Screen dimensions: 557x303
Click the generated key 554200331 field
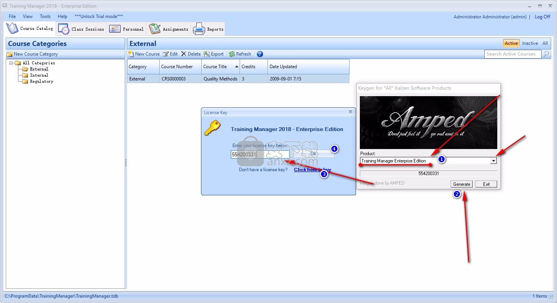coord(428,174)
